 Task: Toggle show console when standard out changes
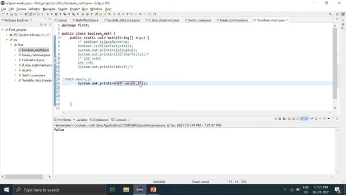pyautogui.click(x=302, y=119)
